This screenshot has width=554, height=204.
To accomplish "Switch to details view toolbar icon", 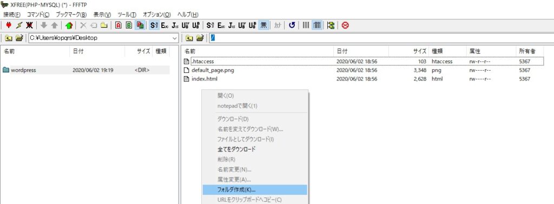I will click(317, 25).
